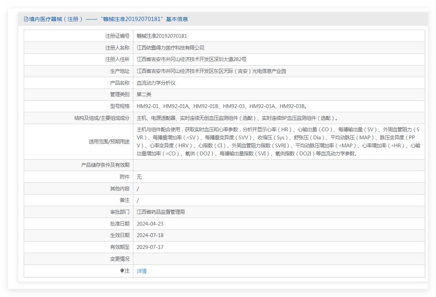Click registrant name 江西依露得力医疗科技有限公司
The height and width of the screenshot is (297, 436).
pyautogui.click(x=170, y=48)
